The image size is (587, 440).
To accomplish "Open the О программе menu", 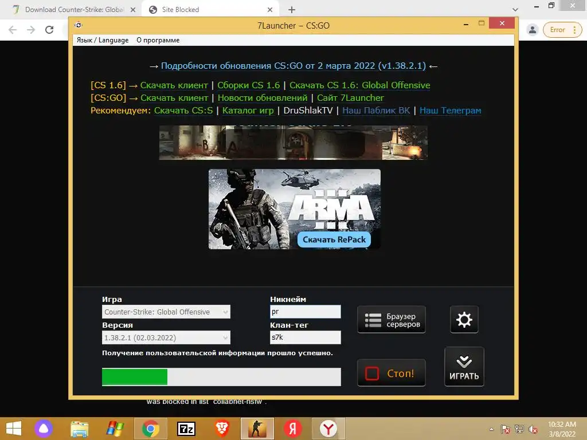I will pyautogui.click(x=158, y=40).
